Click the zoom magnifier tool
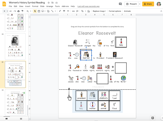163x121 pixels. tap(28, 11)
